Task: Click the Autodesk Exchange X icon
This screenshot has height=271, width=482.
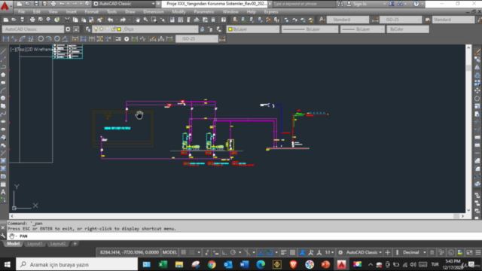Action: pyautogui.click(x=392, y=4)
